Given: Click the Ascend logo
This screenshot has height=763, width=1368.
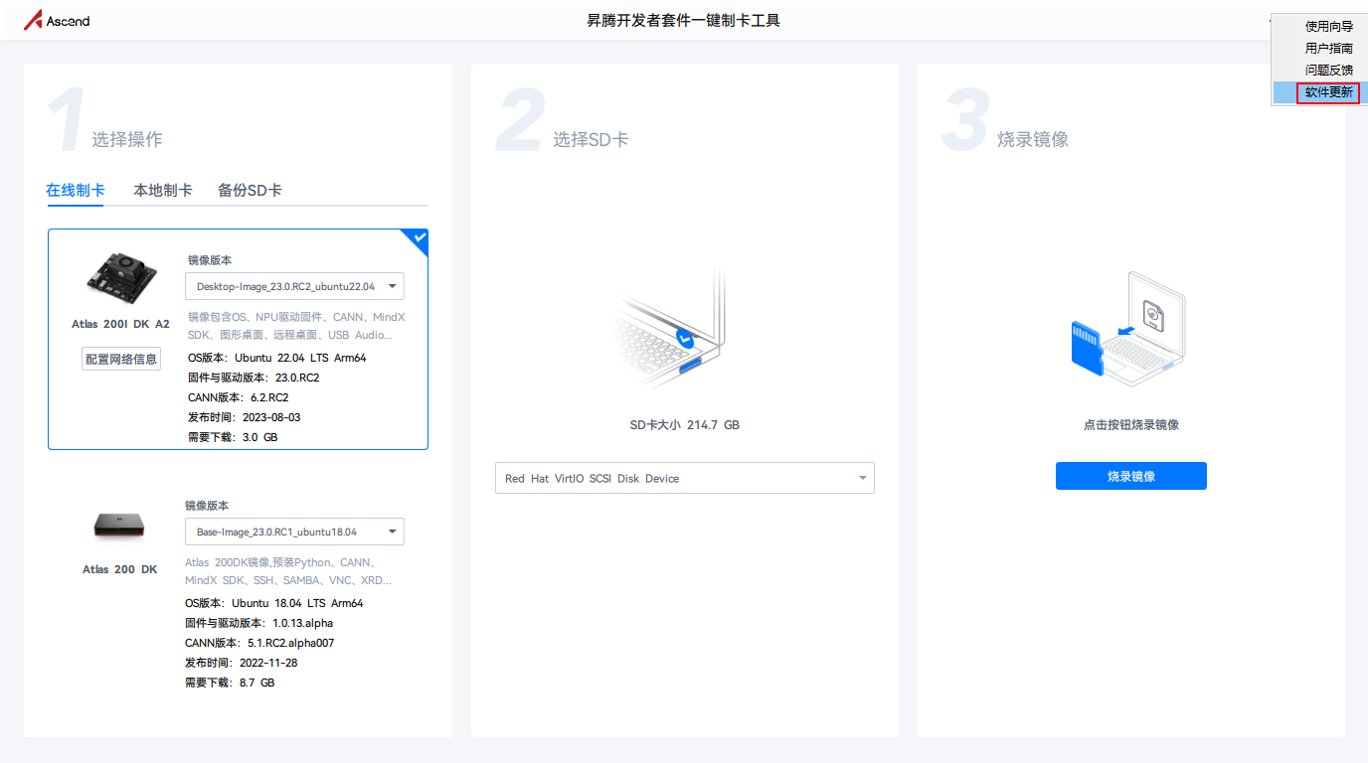Looking at the screenshot, I should click(57, 20).
